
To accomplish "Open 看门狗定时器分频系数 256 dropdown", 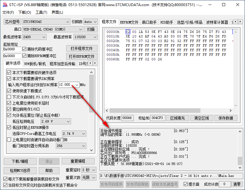I will 71,146.
